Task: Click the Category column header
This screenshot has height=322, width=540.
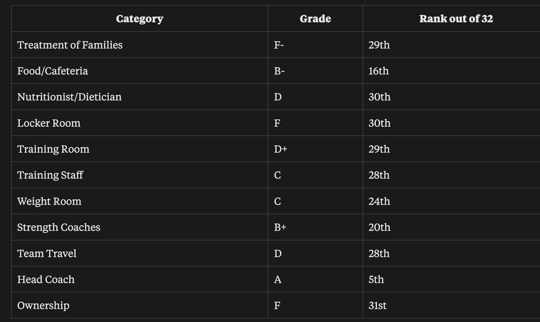Action: coord(140,19)
